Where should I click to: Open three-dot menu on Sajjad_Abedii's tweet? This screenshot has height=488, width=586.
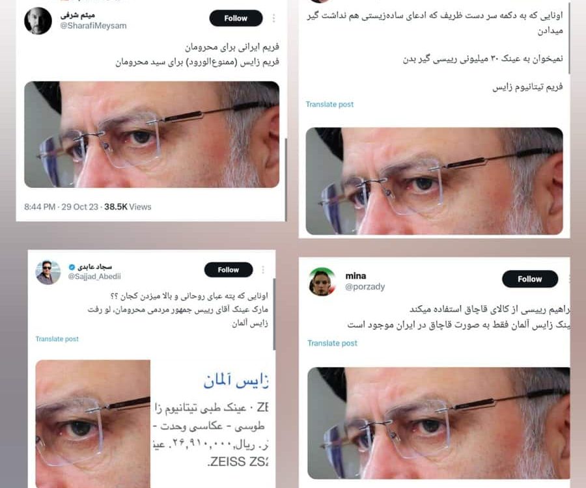tap(263, 269)
